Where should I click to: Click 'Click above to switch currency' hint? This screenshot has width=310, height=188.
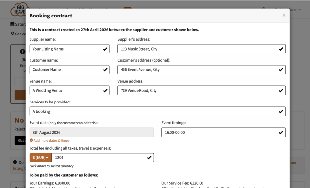(x=51, y=166)
